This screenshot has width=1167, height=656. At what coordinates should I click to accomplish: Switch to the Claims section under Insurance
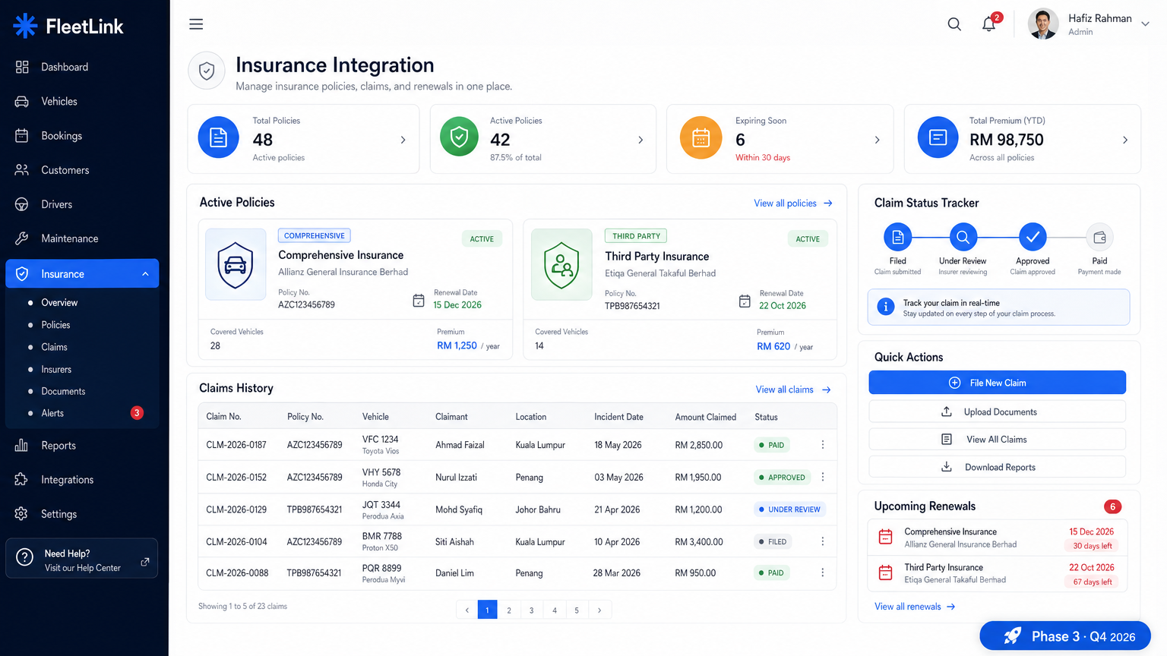[54, 347]
